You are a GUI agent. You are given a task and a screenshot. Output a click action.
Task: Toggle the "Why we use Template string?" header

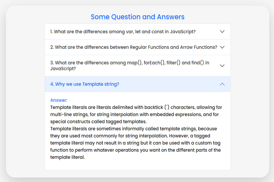[85, 84]
